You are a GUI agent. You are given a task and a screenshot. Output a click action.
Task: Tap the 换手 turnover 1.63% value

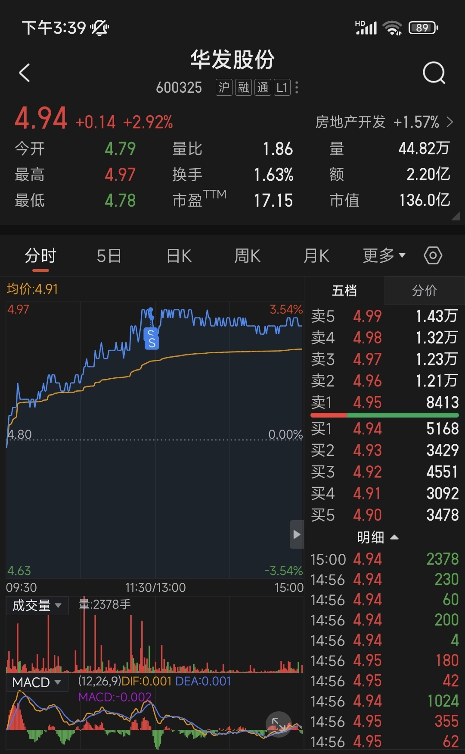click(273, 175)
